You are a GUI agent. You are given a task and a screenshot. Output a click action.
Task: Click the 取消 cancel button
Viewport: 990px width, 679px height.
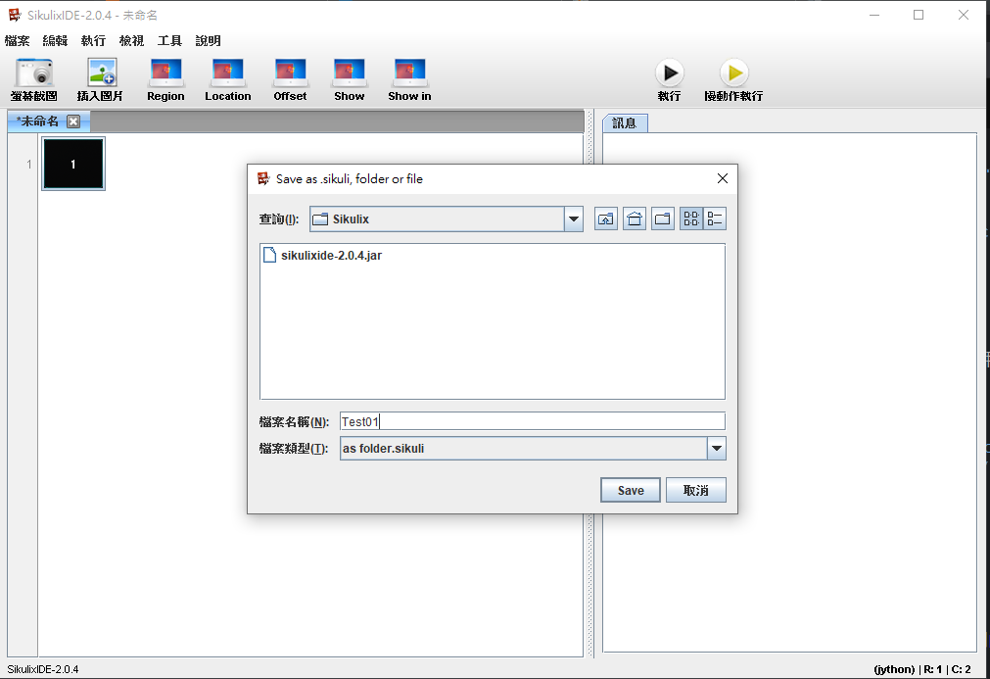pos(696,490)
